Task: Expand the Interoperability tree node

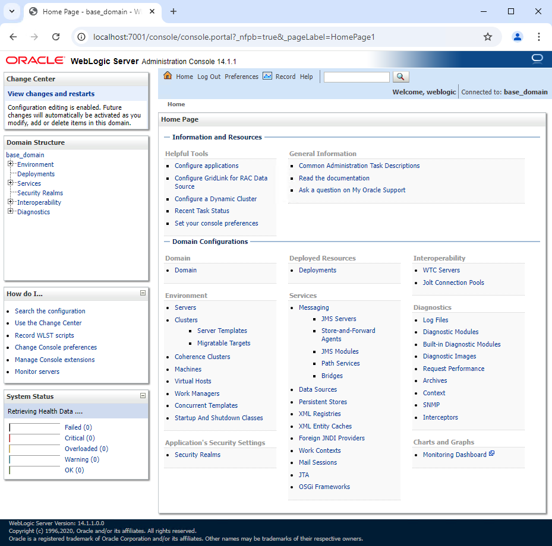Action: pos(11,202)
